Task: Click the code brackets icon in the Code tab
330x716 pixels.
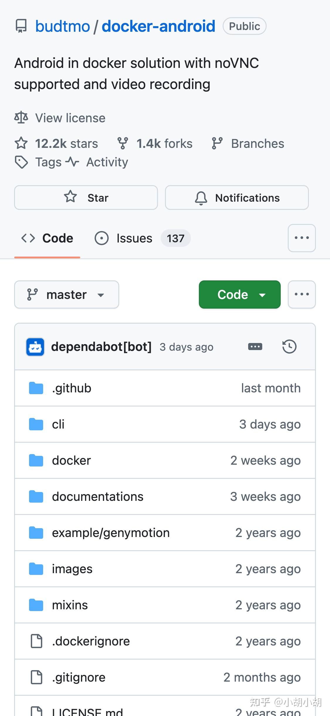Action: (28, 238)
